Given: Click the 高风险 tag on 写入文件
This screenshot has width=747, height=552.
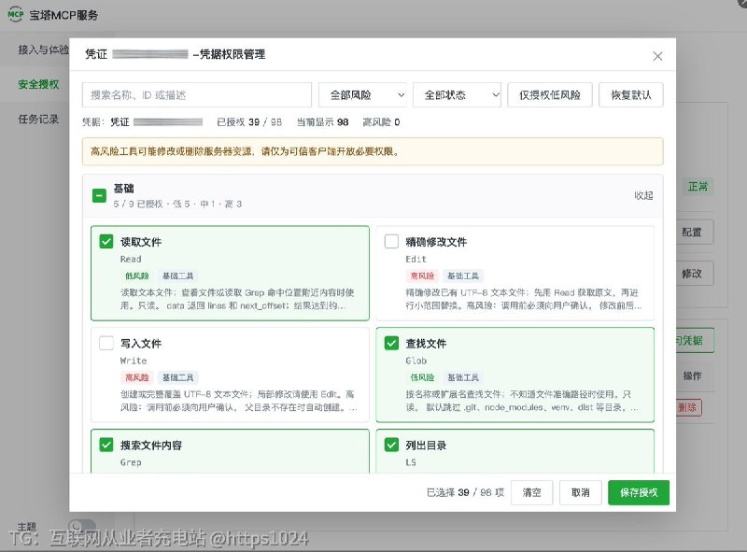Looking at the screenshot, I should (x=136, y=377).
